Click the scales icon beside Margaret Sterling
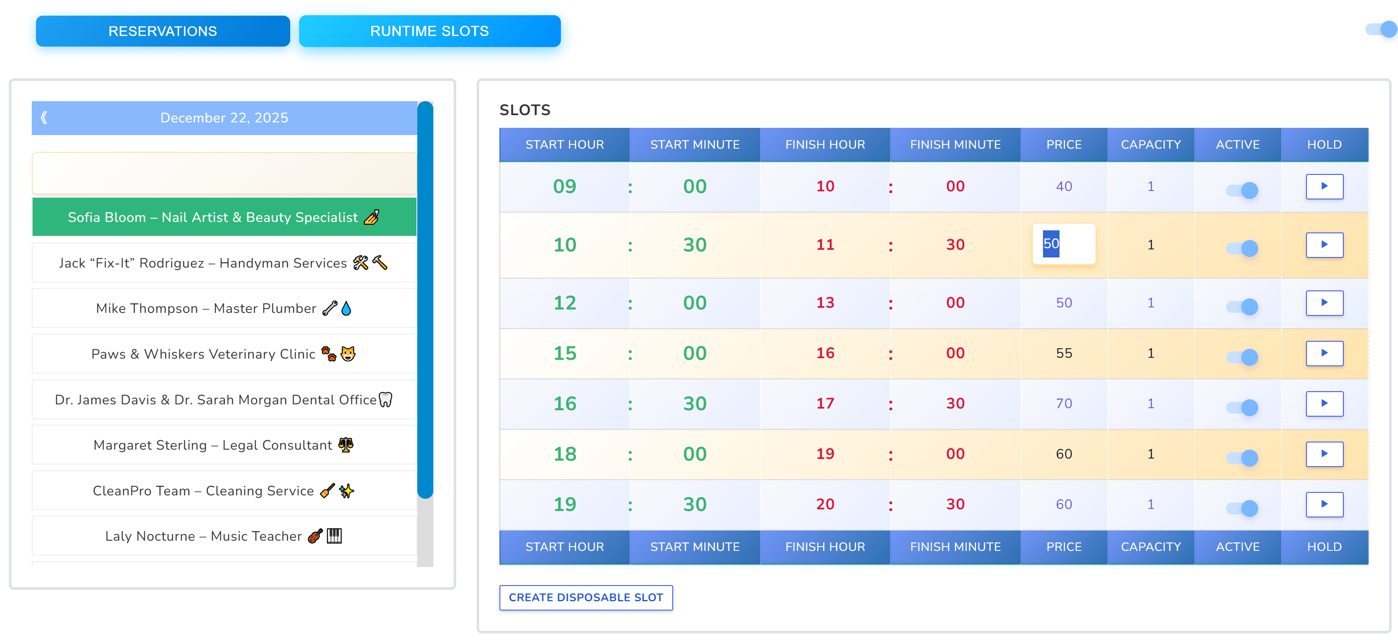 [x=346, y=445]
